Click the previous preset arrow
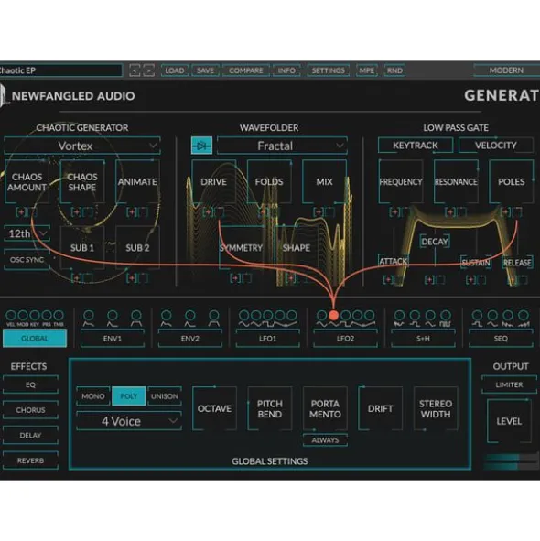Viewport: 540px width, 541px height. point(135,70)
